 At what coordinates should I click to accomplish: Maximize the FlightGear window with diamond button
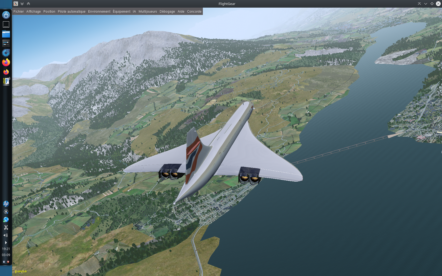[432, 4]
